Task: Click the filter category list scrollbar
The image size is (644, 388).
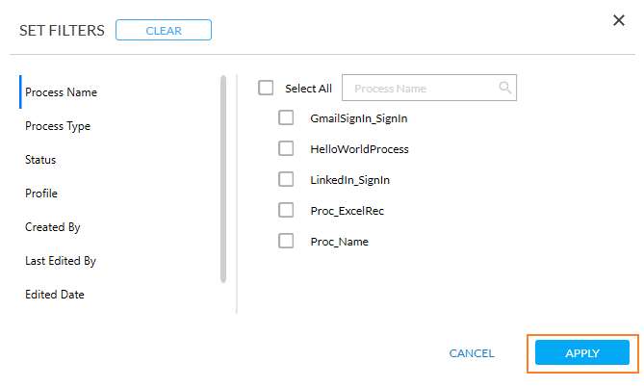Action: point(223,178)
